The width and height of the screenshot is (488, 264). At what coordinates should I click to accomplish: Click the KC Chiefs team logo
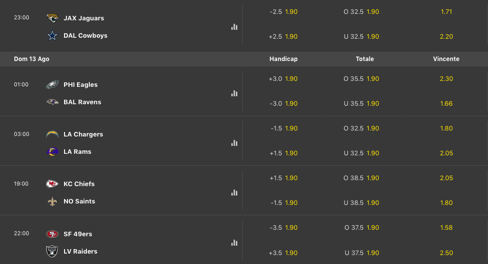point(52,184)
